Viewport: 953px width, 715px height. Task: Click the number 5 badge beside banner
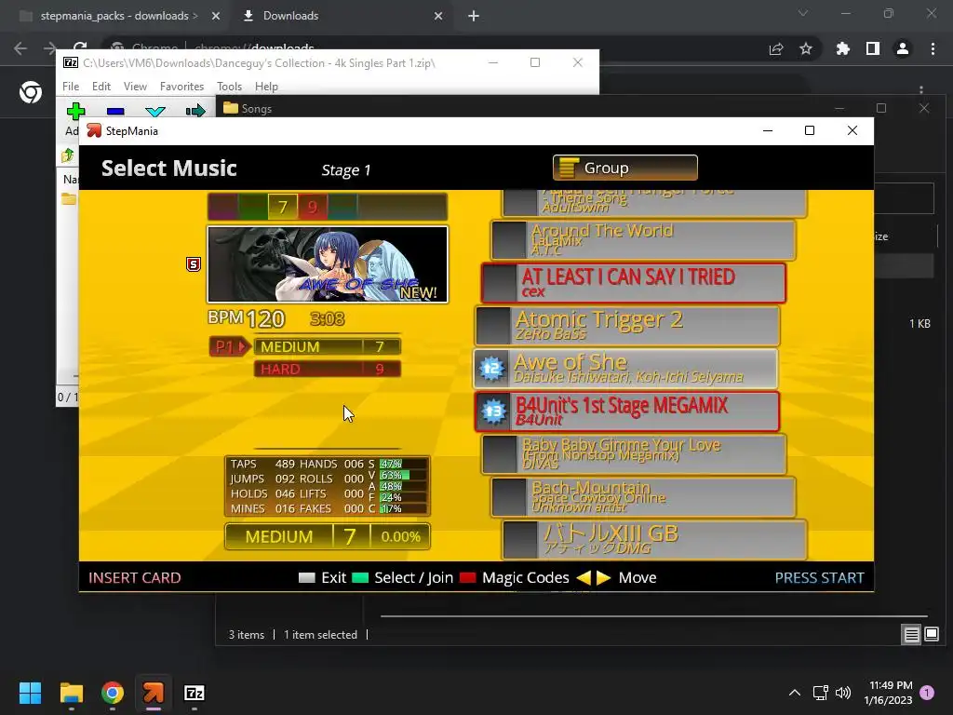pos(194,263)
